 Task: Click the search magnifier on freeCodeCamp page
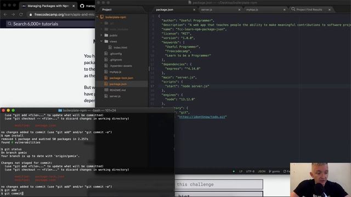pyautogui.click(x=10, y=24)
